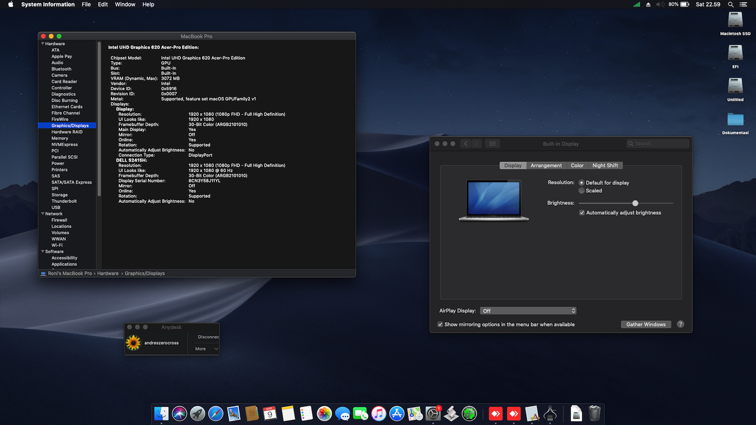Collapse the Hardware section in sidebar
756x425 pixels.
42,44
